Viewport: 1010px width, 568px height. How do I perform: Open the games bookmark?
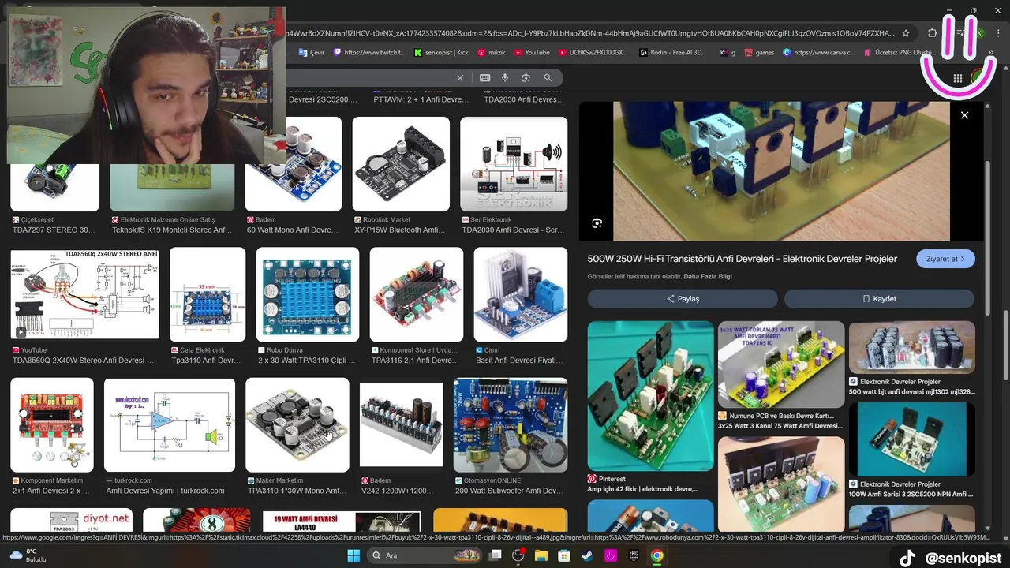pyautogui.click(x=759, y=53)
